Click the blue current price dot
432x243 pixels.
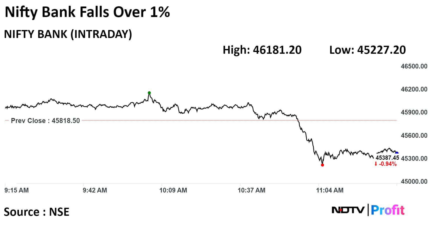396,153
